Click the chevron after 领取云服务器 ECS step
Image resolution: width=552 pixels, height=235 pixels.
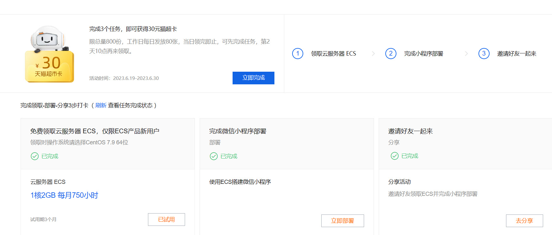point(373,54)
